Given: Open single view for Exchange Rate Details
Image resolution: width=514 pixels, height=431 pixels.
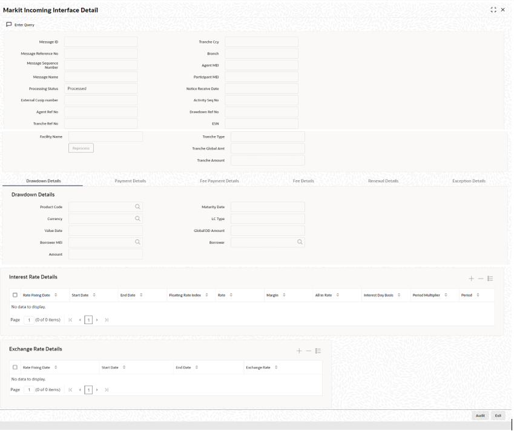Looking at the screenshot, I should [318, 351].
